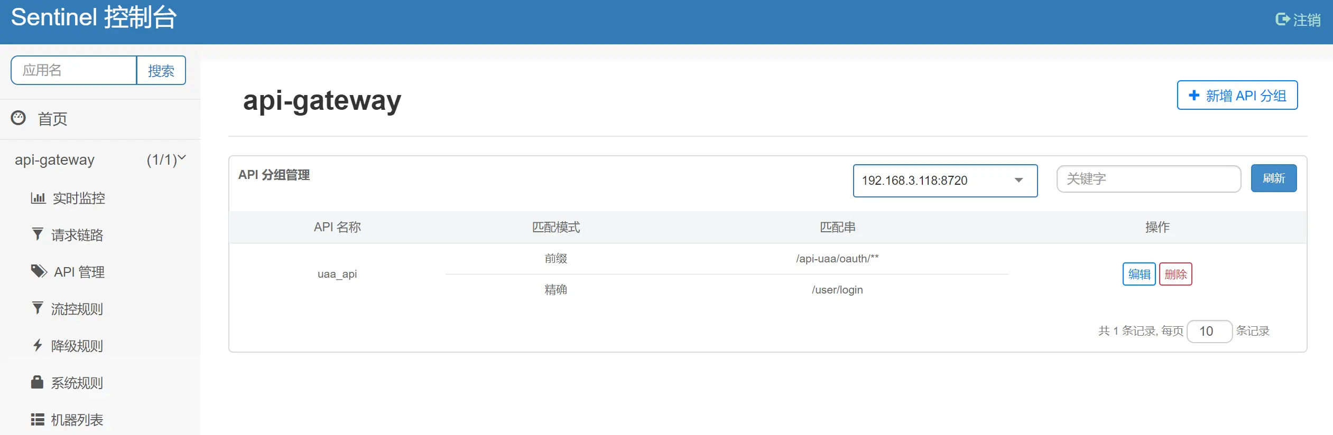Click the tags icon beside API 管理
Viewport: 1333px width, 435px height.
click(x=39, y=271)
